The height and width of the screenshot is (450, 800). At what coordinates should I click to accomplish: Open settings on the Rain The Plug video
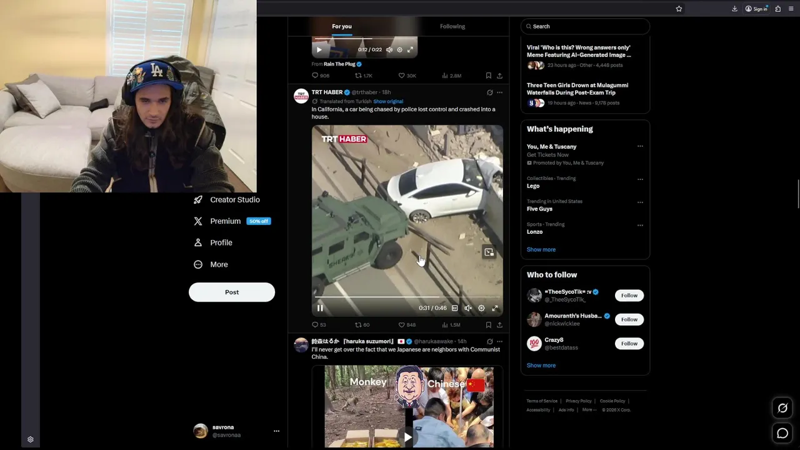[400, 50]
